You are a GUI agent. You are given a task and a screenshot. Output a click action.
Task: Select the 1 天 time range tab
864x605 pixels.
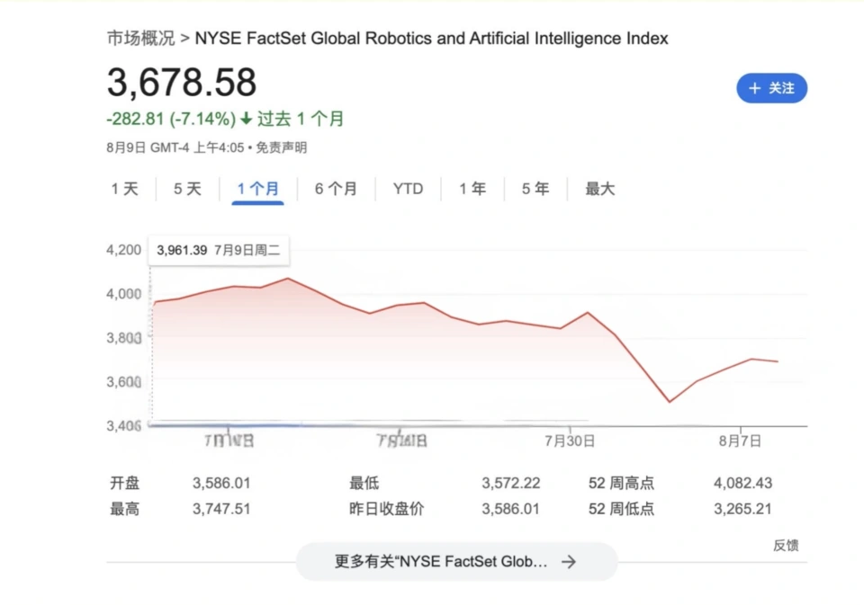pyautogui.click(x=125, y=189)
